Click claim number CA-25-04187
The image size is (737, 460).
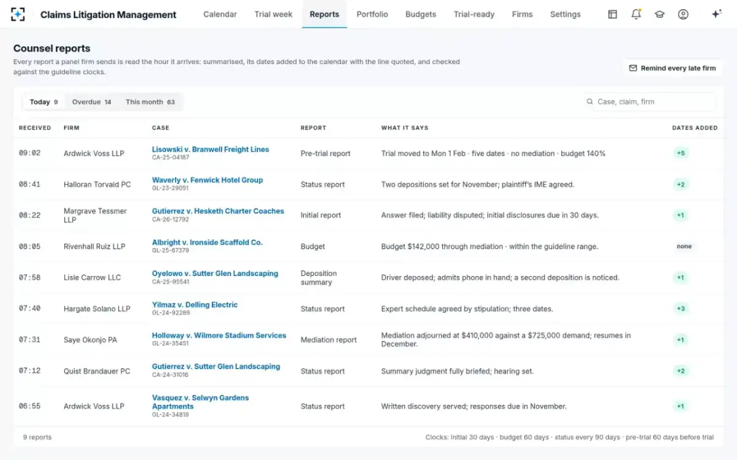click(171, 158)
